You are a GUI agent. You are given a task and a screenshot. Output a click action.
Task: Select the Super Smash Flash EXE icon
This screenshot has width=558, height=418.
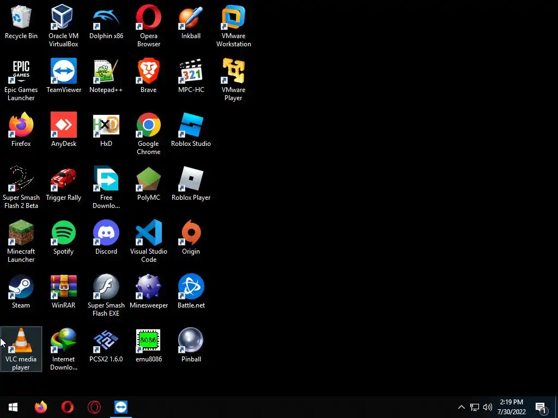(x=106, y=296)
